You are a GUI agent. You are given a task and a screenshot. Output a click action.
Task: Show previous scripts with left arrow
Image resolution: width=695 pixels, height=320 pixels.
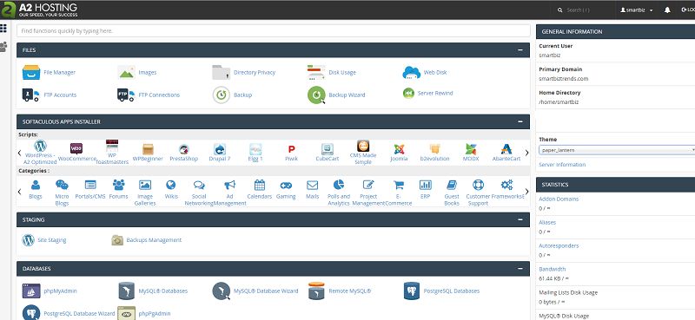pyautogui.click(x=19, y=153)
